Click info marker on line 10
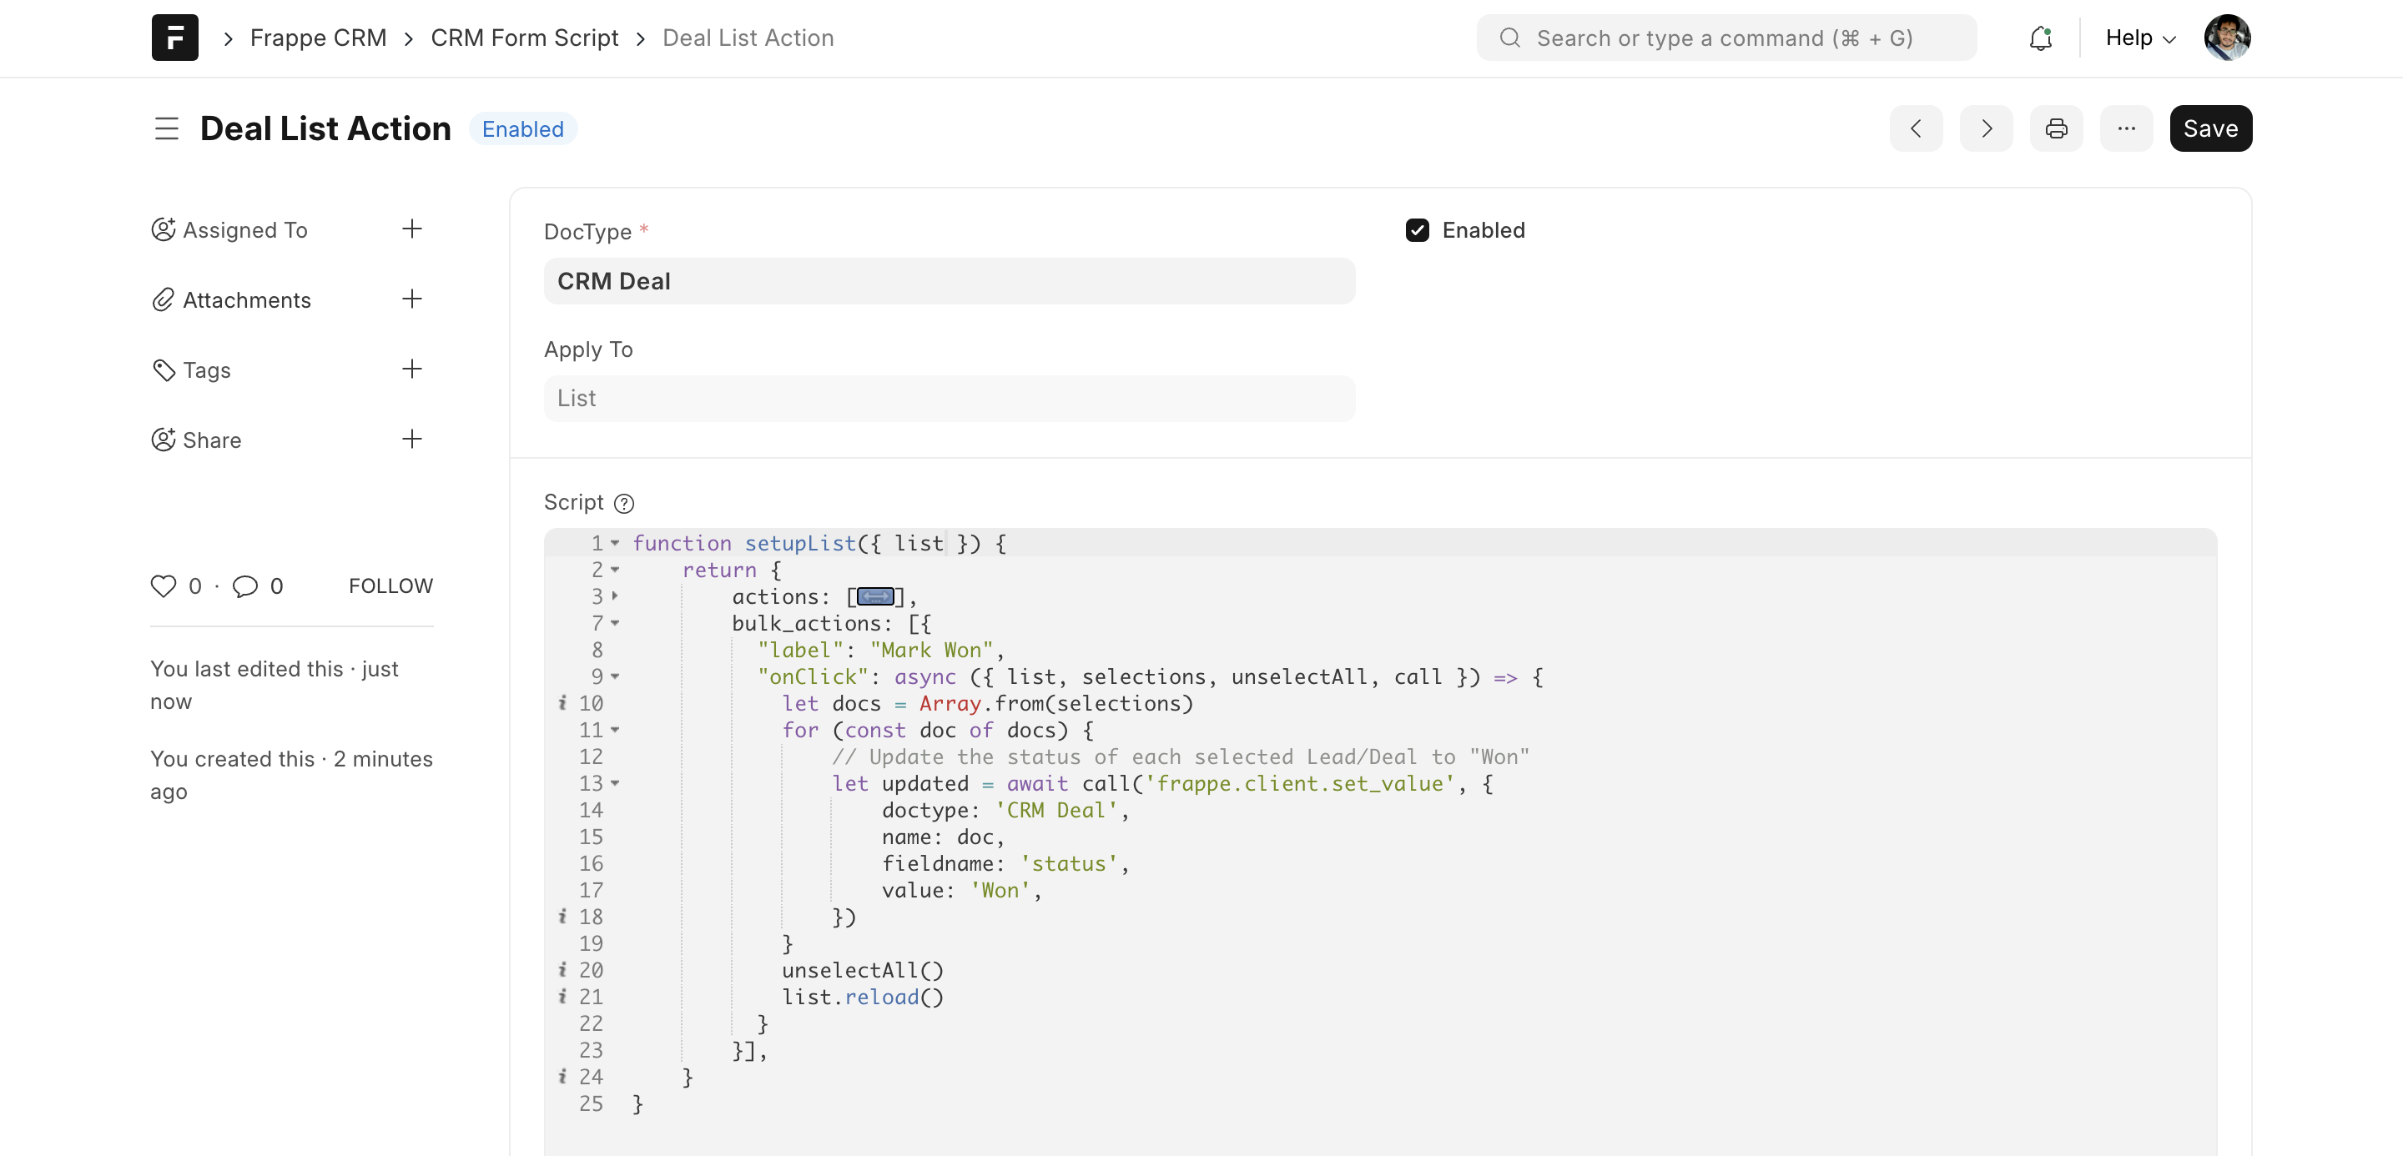 point(562,703)
